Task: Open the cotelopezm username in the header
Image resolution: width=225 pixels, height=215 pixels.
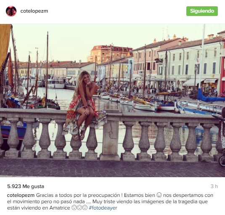Action: pos(34,11)
